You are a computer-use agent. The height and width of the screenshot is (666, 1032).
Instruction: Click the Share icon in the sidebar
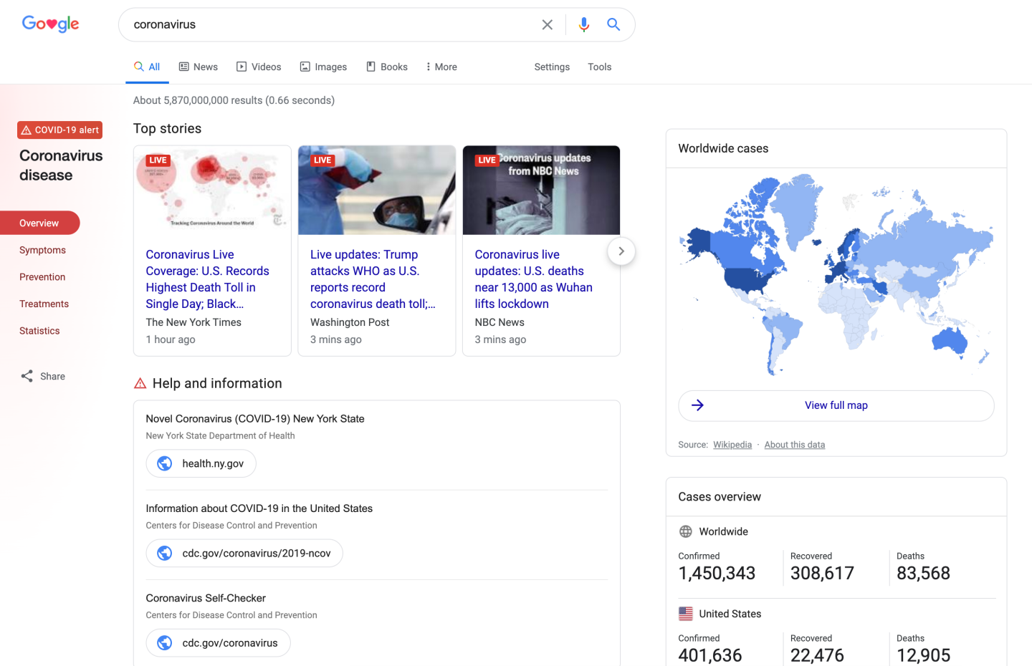click(x=27, y=376)
